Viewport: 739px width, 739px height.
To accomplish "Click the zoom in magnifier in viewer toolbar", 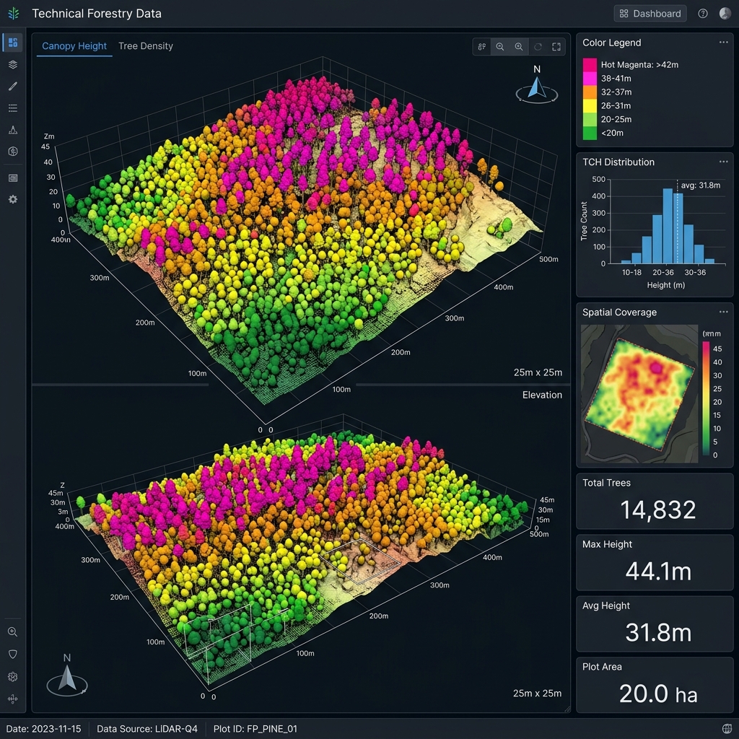I will [x=519, y=47].
